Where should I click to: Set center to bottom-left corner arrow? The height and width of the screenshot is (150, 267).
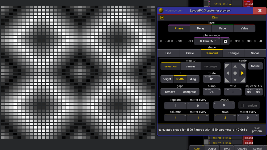(x=227, y=80)
